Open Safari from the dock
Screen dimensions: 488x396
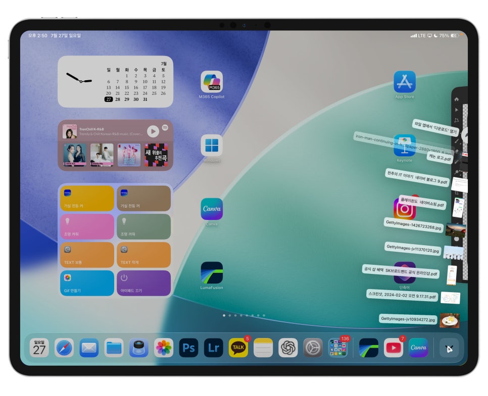pos(64,348)
